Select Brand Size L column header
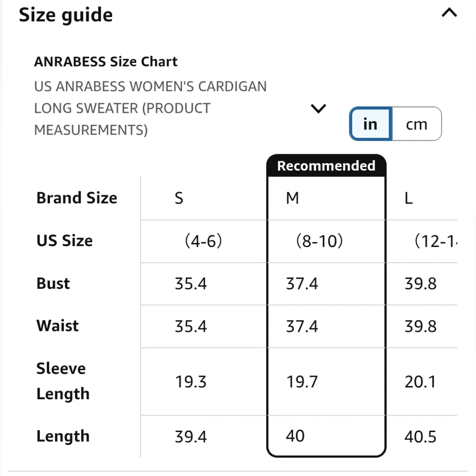The image size is (476, 476). 408,198
